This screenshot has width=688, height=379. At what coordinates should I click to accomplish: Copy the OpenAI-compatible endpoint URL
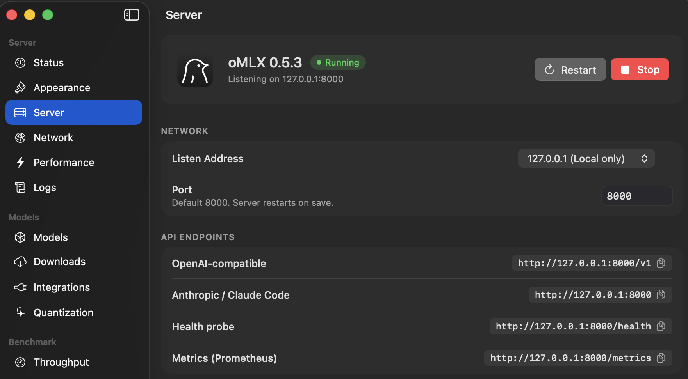point(661,263)
